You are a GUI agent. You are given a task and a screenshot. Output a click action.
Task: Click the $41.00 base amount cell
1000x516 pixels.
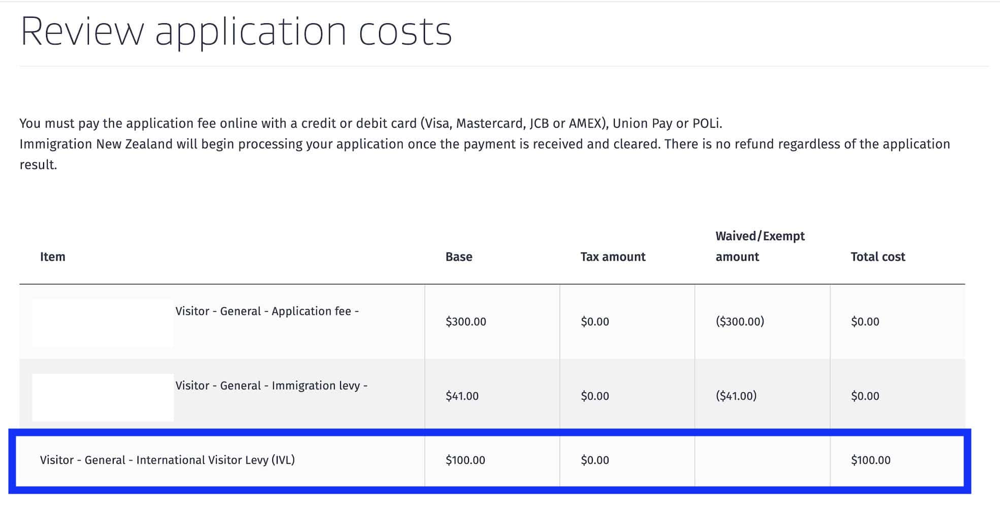coord(461,396)
